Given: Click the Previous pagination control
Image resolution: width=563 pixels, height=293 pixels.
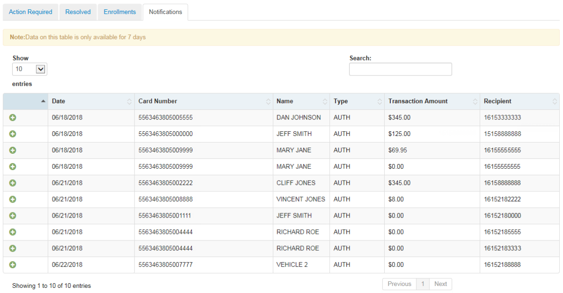Looking at the screenshot, I should click(x=399, y=284).
